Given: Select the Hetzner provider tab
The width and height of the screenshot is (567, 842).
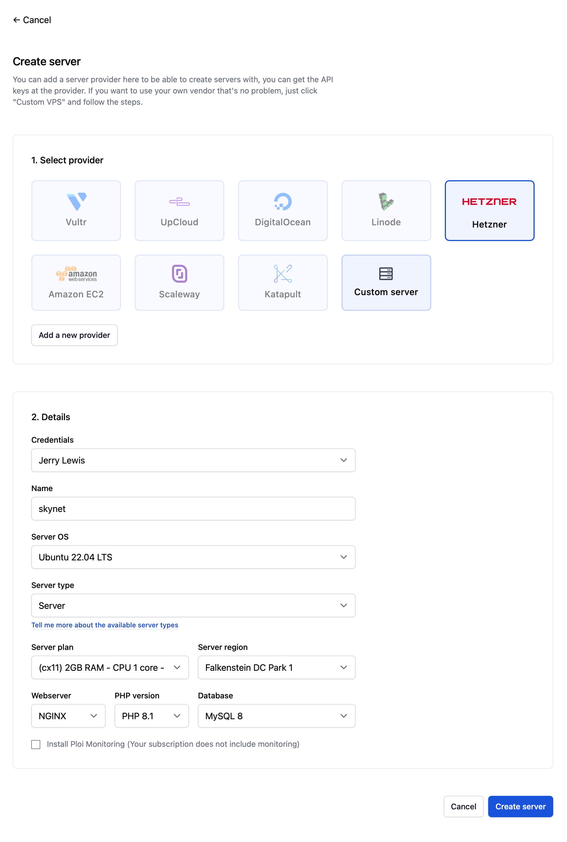Looking at the screenshot, I should [490, 210].
